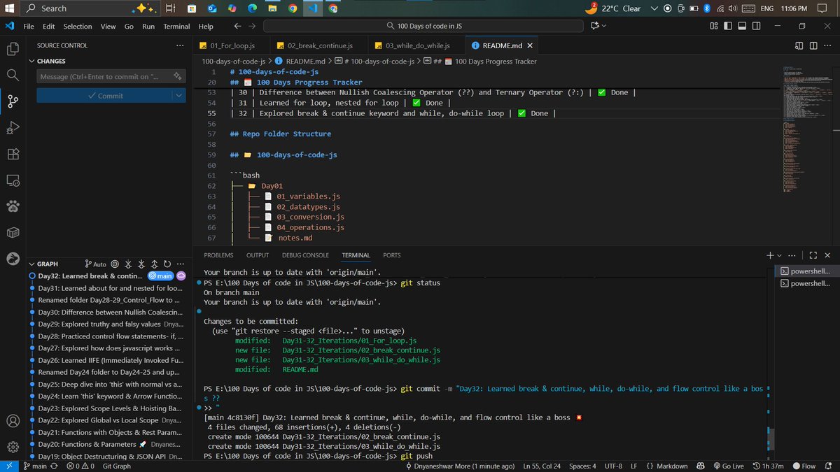Open Manage gear icon in activity bar
The width and height of the screenshot is (840, 472).
pyautogui.click(x=13, y=446)
